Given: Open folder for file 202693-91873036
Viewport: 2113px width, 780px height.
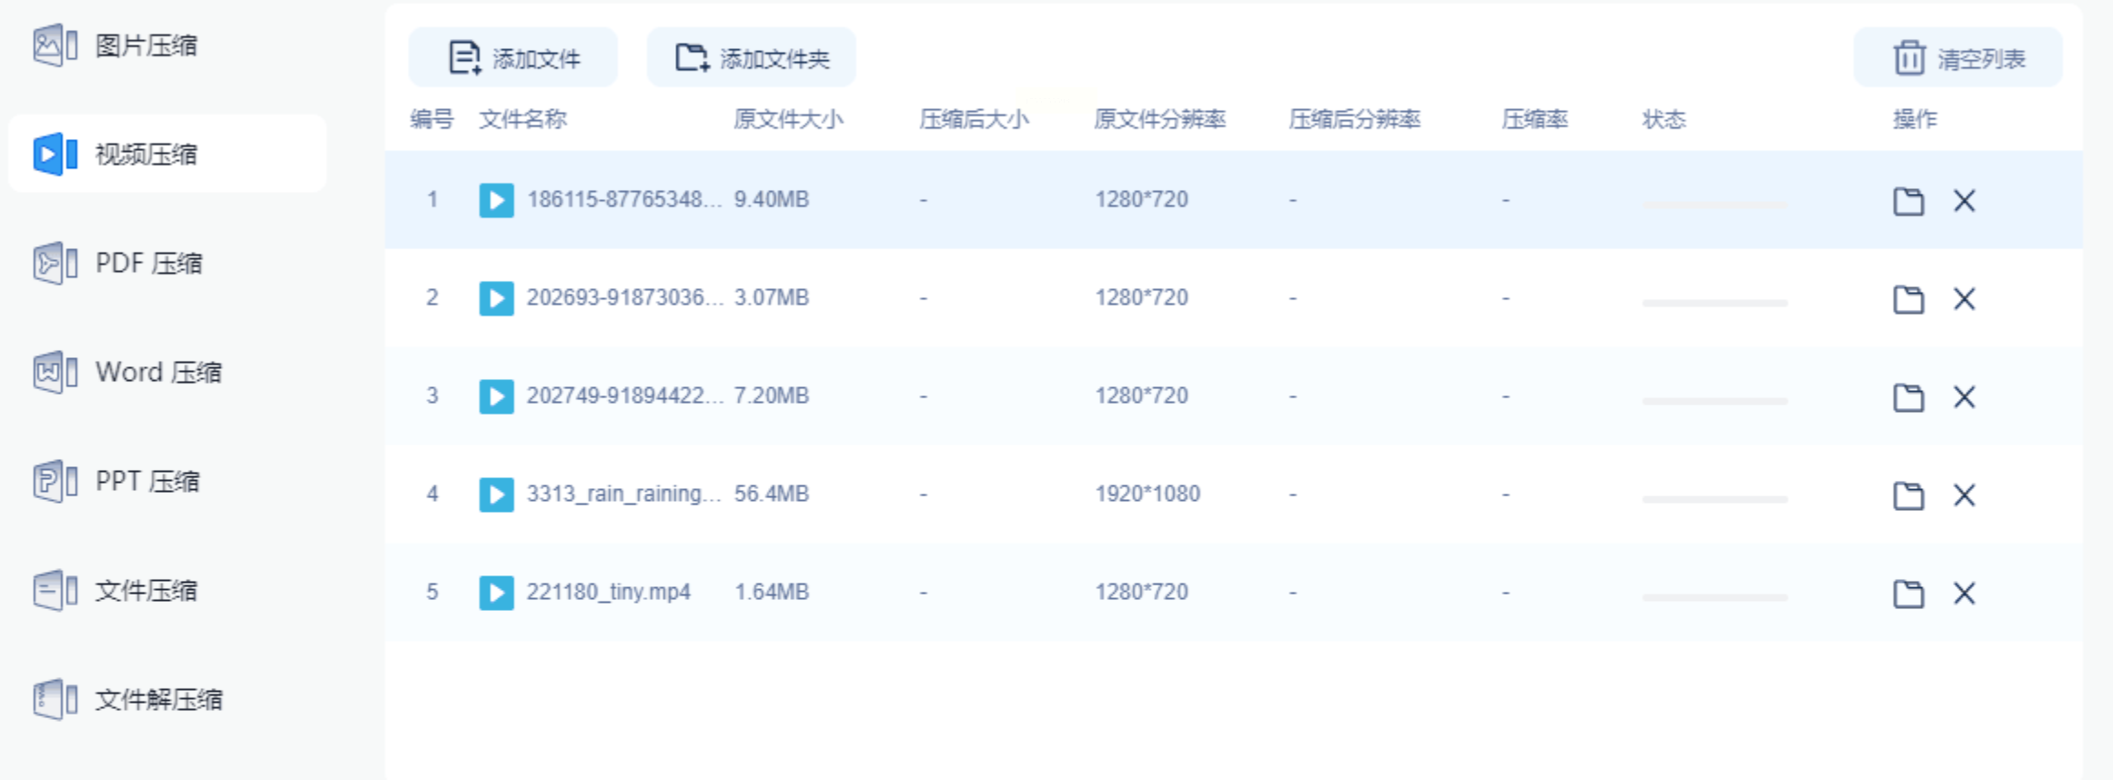Looking at the screenshot, I should coord(1908,299).
